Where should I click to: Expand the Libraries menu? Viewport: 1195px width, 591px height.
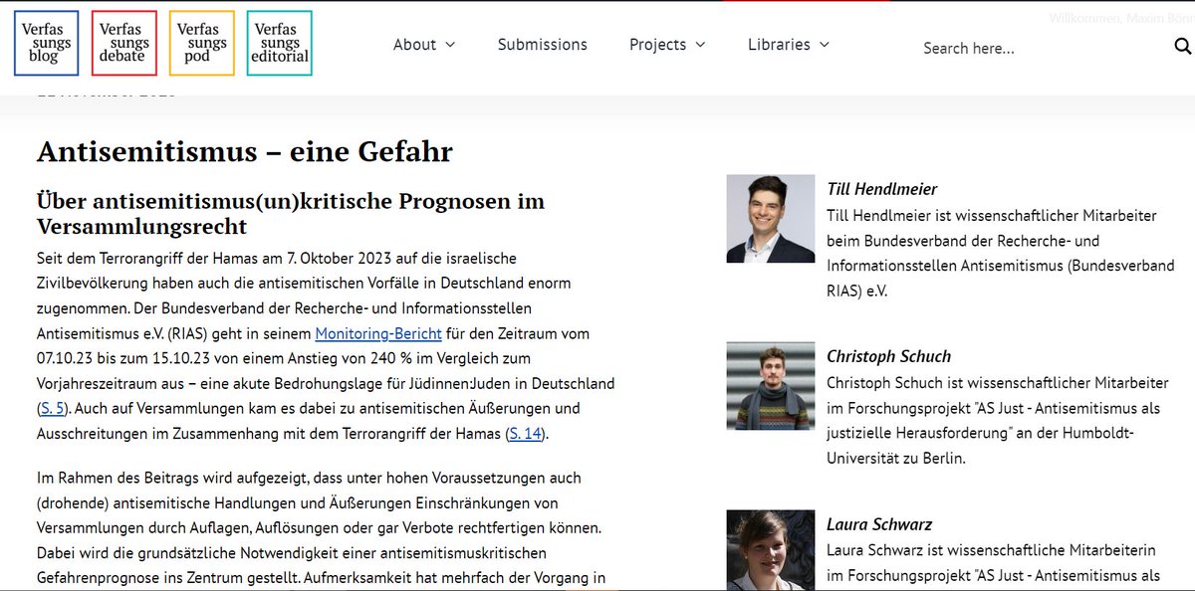click(x=789, y=44)
